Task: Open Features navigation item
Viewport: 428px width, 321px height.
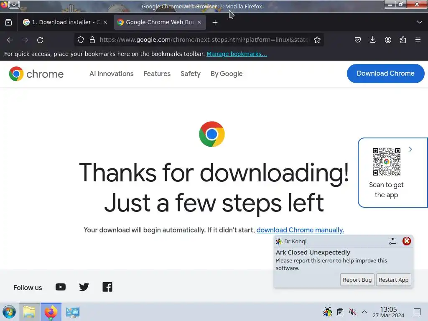Action: 157,74
